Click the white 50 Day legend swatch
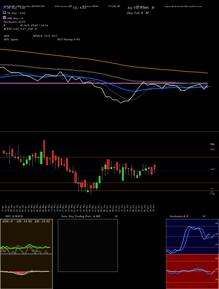 click(4, 13)
